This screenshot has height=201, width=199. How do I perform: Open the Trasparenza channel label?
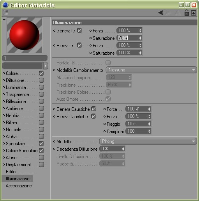(x=18, y=94)
